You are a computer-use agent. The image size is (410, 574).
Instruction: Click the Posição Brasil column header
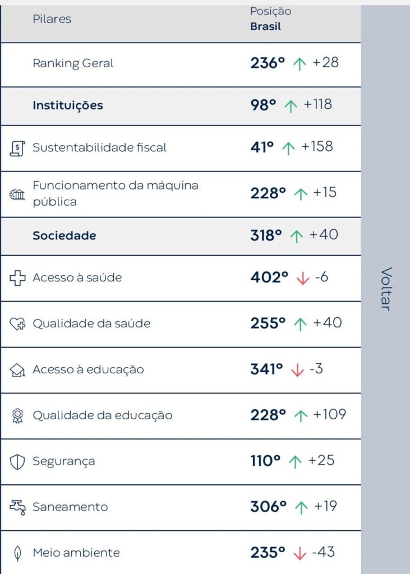pos(270,18)
